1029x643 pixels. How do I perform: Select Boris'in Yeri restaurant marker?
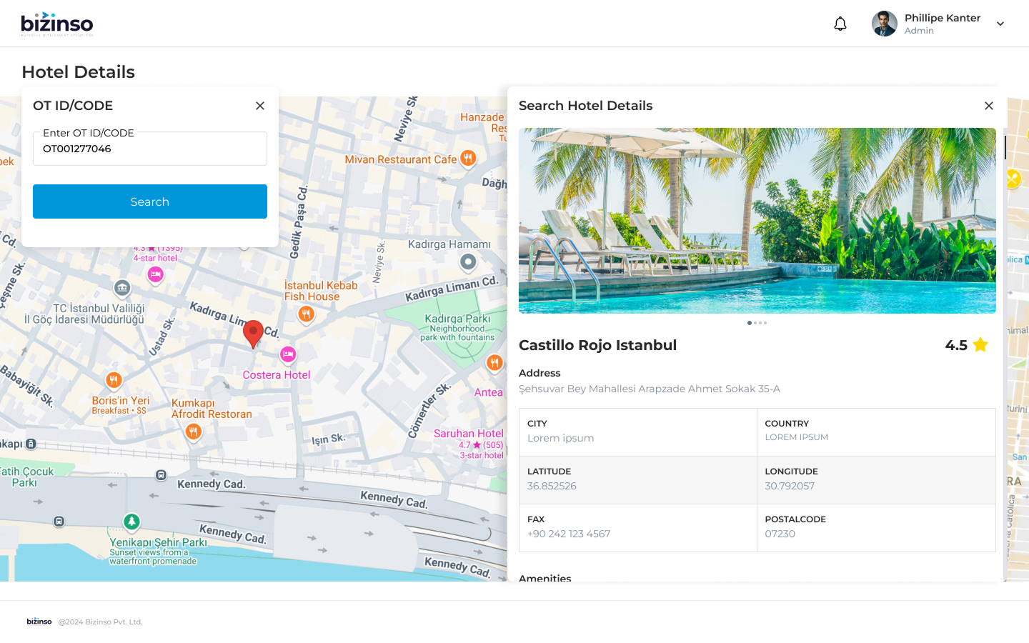click(x=114, y=380)
